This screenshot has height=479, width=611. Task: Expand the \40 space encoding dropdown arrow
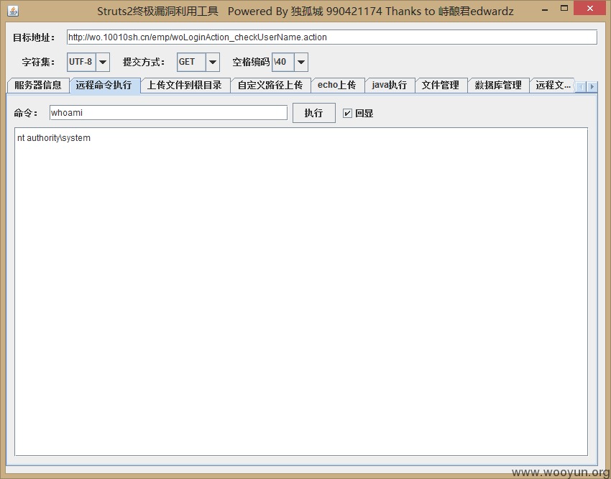(x=300, y=62)
